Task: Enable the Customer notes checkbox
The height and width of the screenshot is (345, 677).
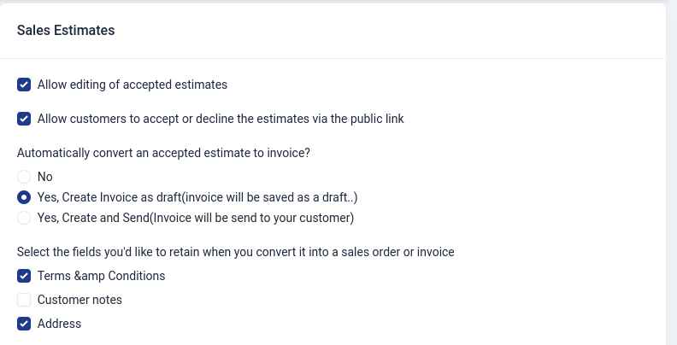Action: 24,300
